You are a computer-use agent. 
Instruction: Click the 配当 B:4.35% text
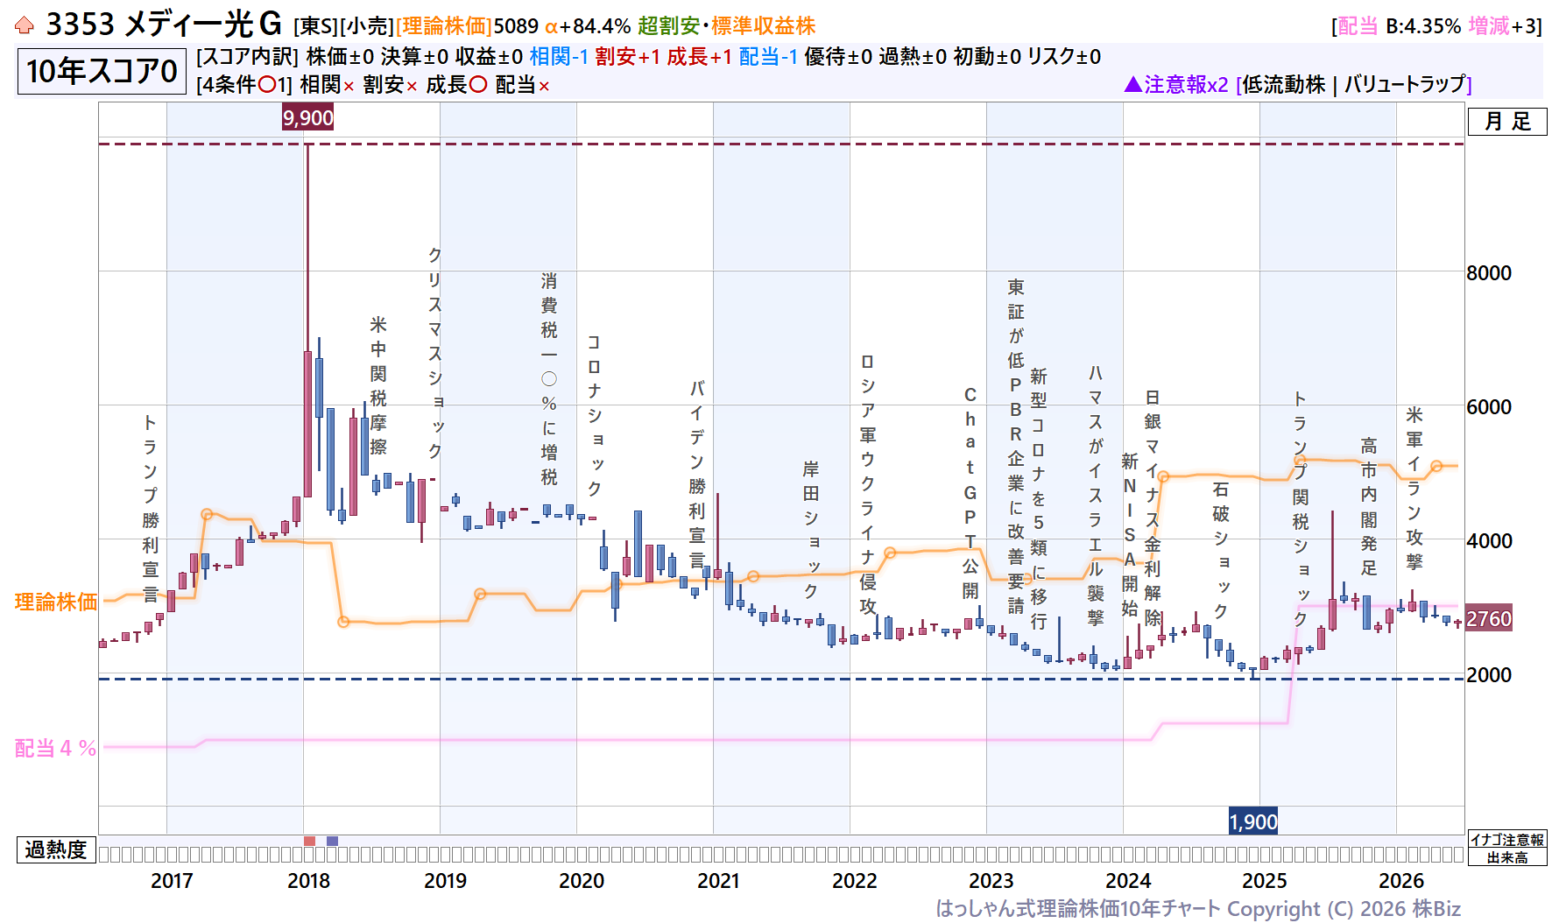[x=1400, y=26]
